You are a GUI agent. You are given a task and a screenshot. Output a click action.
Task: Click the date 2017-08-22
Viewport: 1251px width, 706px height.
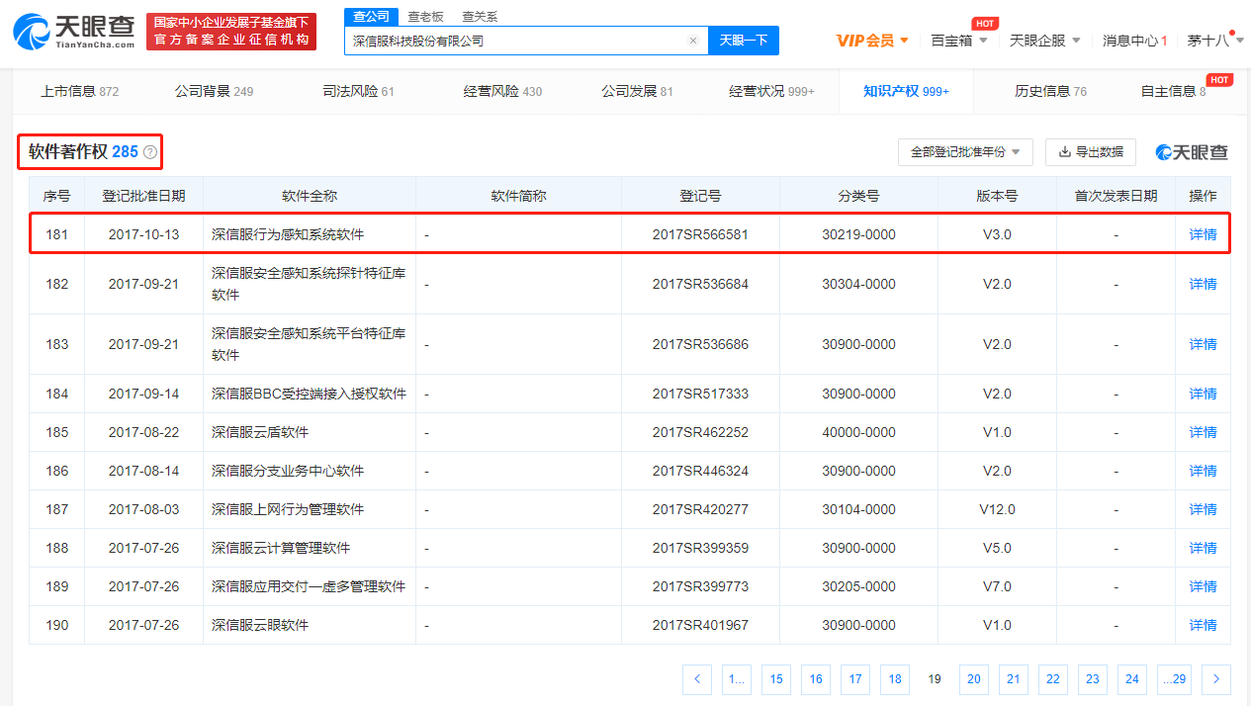coord(143,432)
